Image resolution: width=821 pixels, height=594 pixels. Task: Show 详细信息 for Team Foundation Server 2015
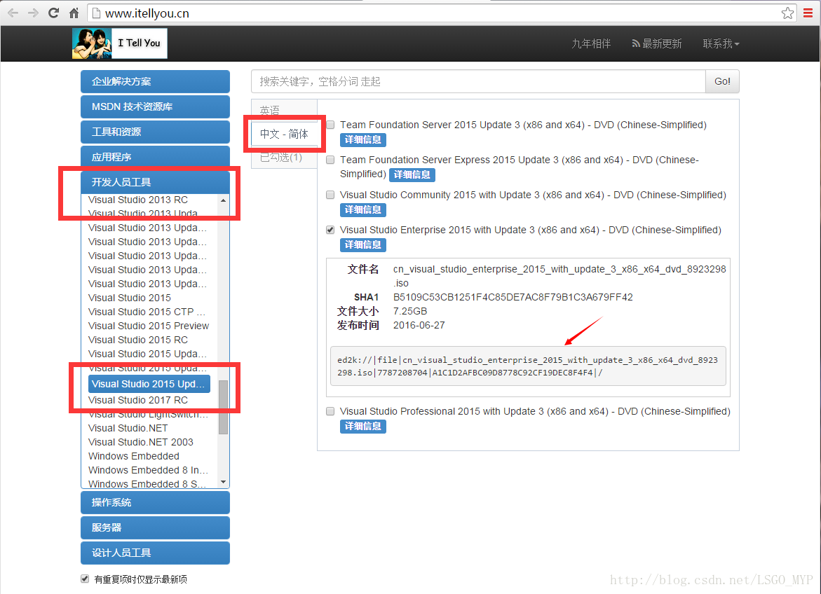(363, 139)
